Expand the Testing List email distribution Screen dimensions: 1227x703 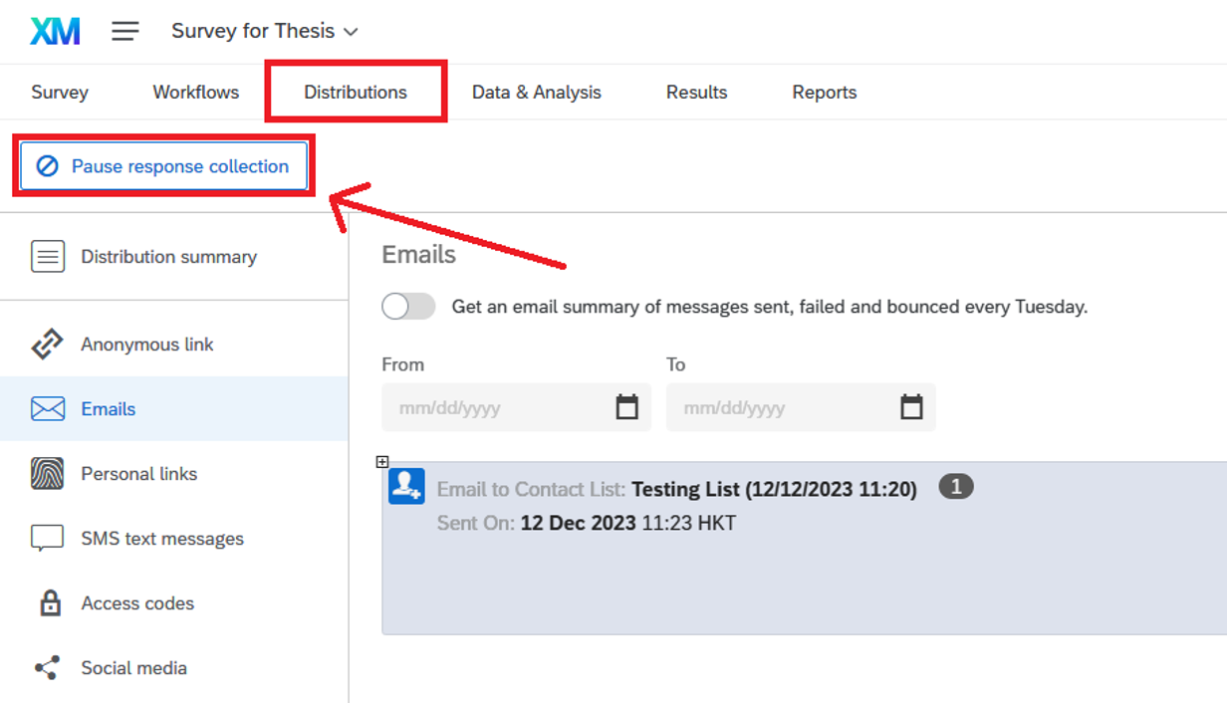pyautogui.click(x=382, y=462)
